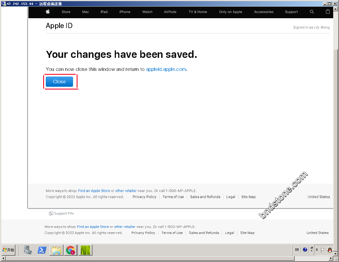Minimize the remote desktop window
339x262 pixels.
point(325,4)
